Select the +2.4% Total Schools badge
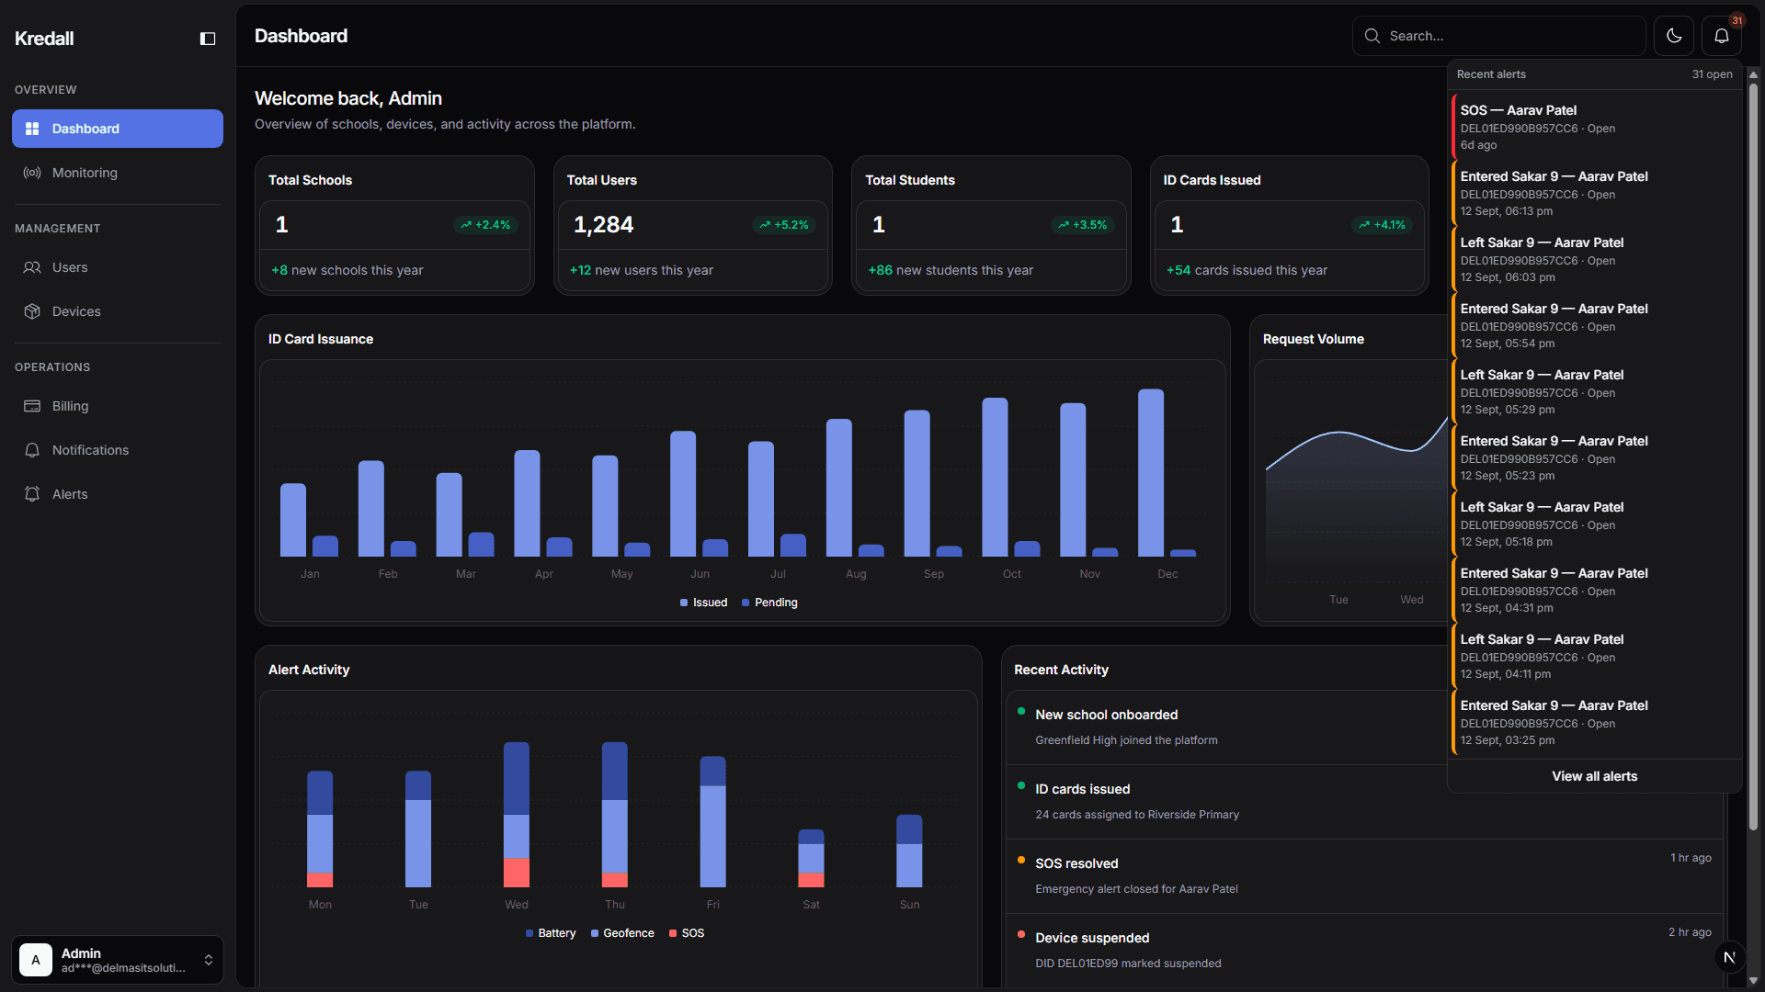Screen dimensions: 1765x992 pyautogui.click(x=485, y=225)
